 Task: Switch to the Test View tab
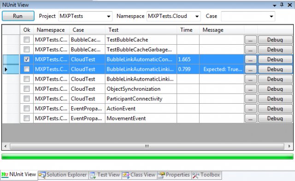click(105, 175)
